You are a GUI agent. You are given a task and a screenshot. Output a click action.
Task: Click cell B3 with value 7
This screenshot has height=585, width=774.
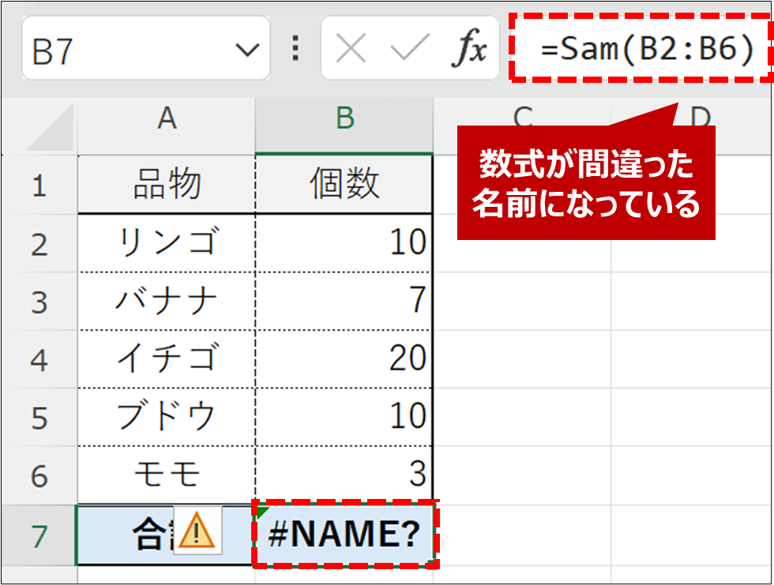(x=344, y=301)
